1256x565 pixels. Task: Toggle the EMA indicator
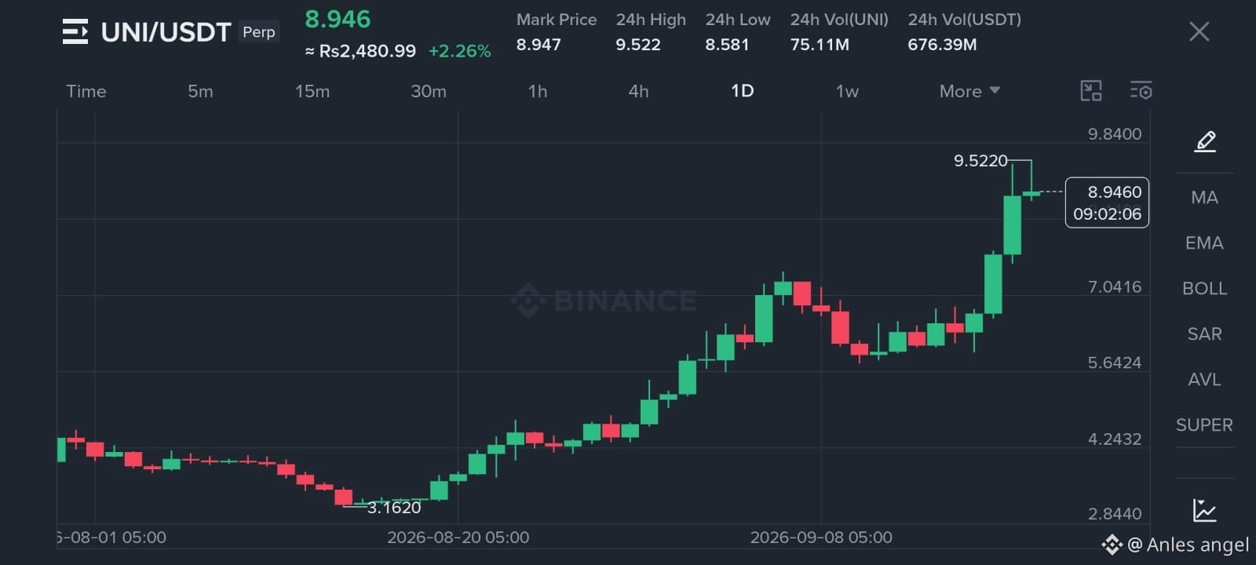1204,242
